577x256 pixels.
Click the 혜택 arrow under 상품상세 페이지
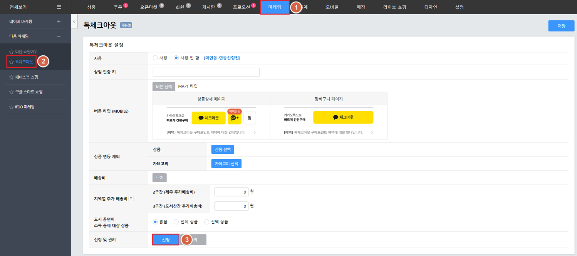[x=255, y=132]
